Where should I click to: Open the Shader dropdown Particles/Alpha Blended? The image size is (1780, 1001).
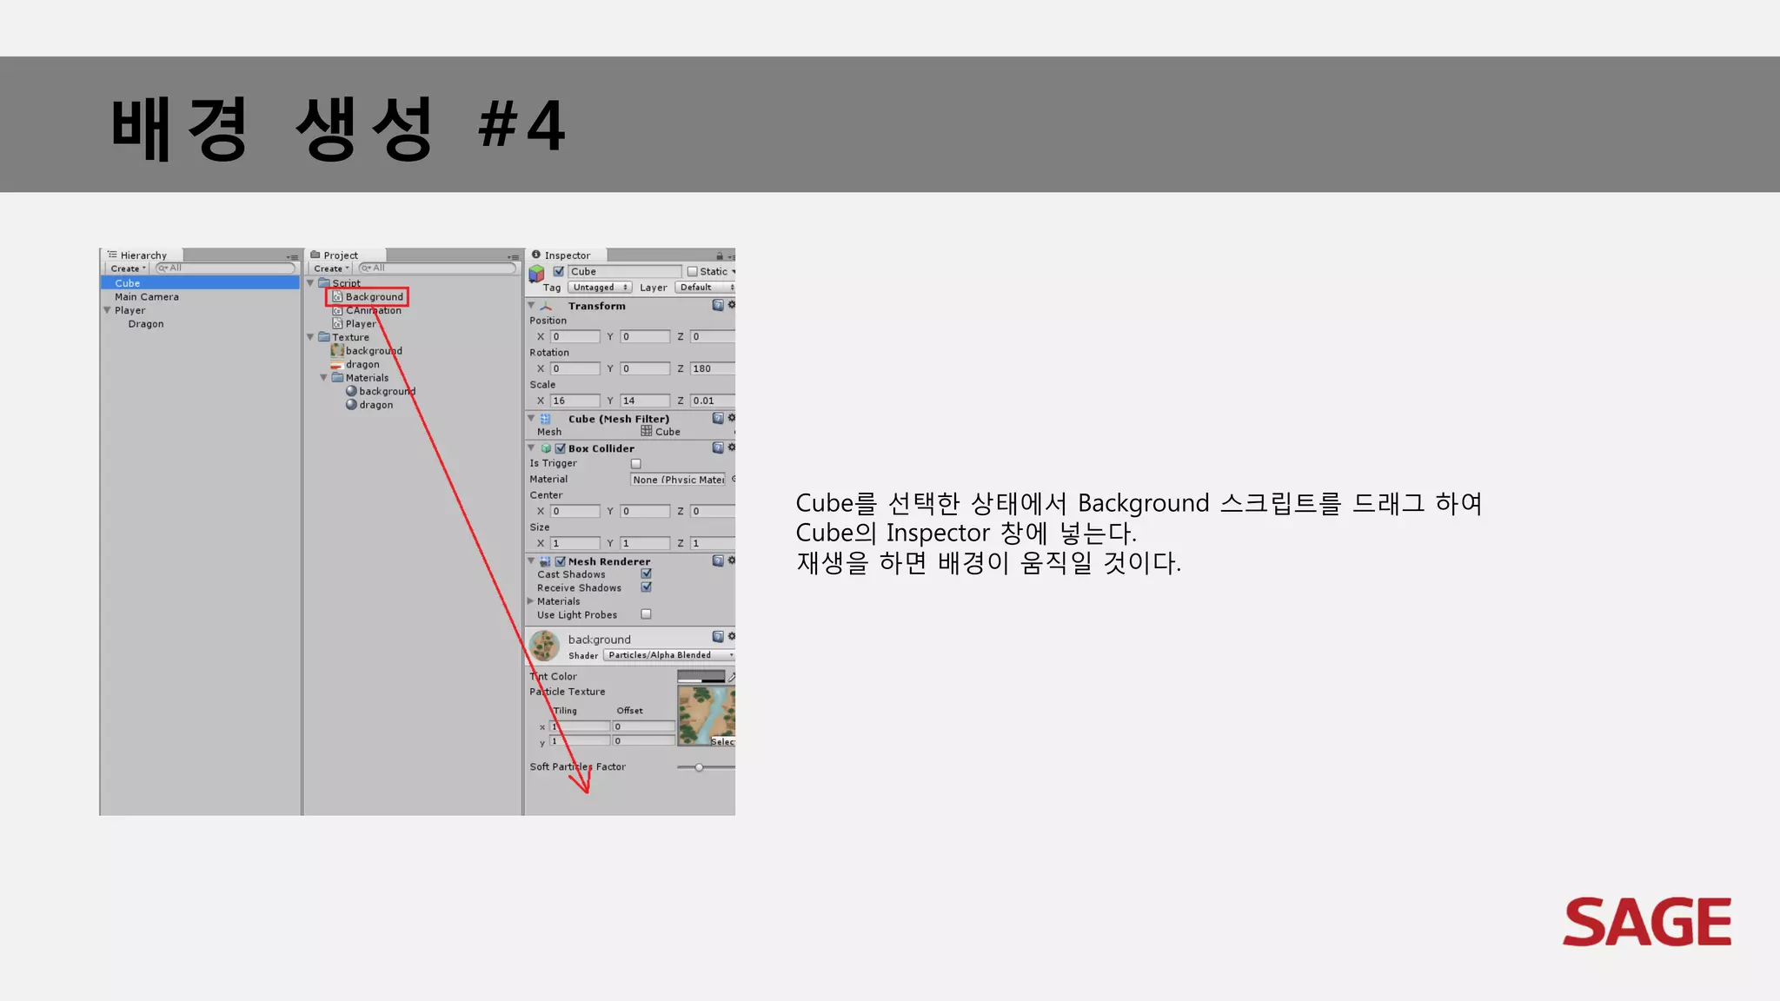(668, 655)
